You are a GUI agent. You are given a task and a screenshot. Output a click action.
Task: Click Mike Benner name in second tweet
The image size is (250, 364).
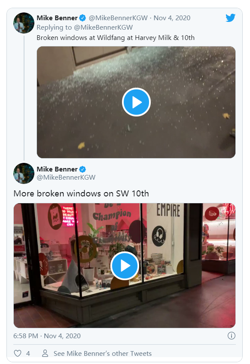coord(57,169)
